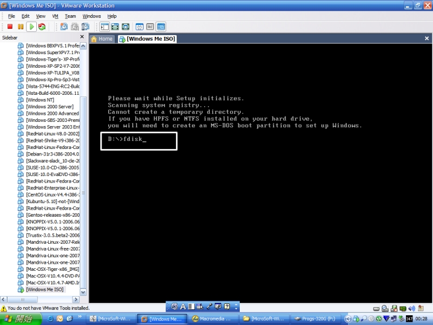
Task: Expand hidden system tray icons arrow
Action: [x=347, y=319]
